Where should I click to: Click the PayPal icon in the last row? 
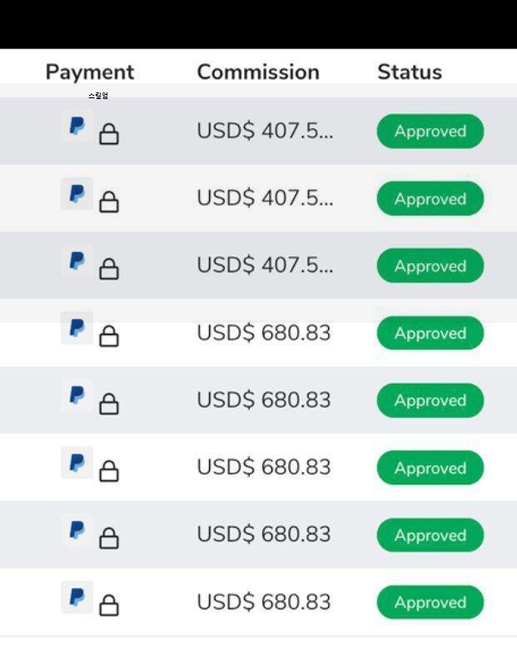(77, 597)
